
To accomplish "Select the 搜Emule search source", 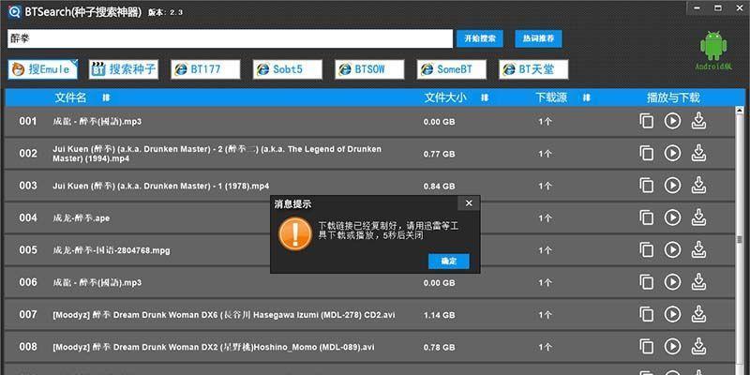I will 42,69.
